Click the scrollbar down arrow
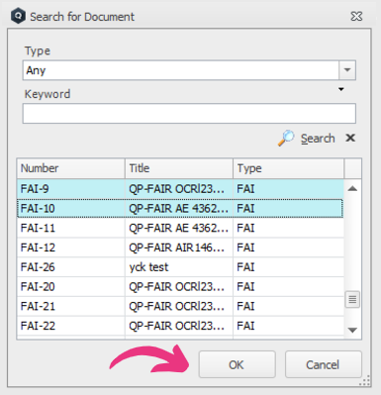 (x=352, y=330)
